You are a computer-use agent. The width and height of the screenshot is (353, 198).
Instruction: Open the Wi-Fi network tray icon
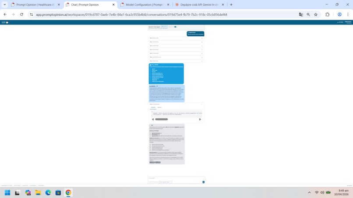click(317, 192)
